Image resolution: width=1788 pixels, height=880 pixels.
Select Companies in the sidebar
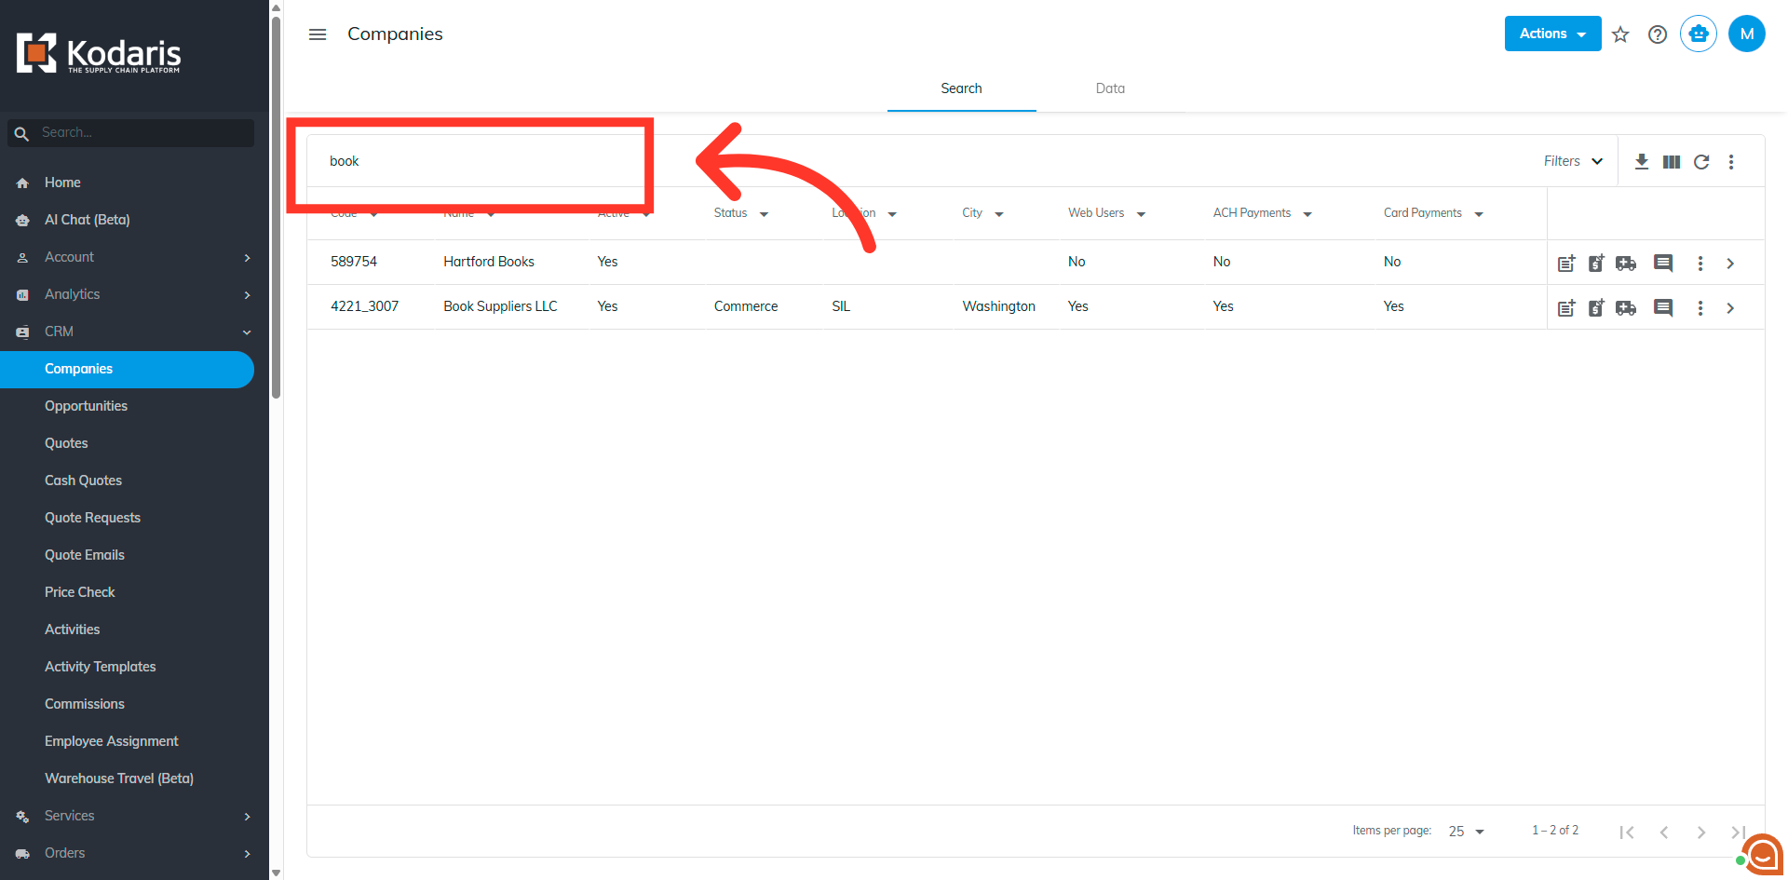coord(127,369)
